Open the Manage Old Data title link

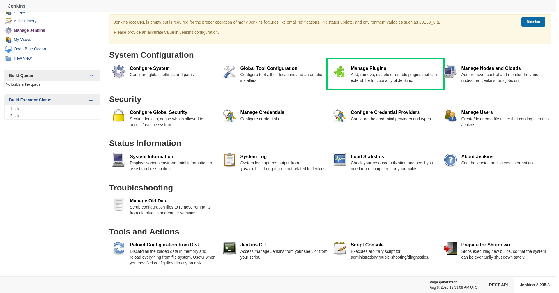[x=148, y=201]
